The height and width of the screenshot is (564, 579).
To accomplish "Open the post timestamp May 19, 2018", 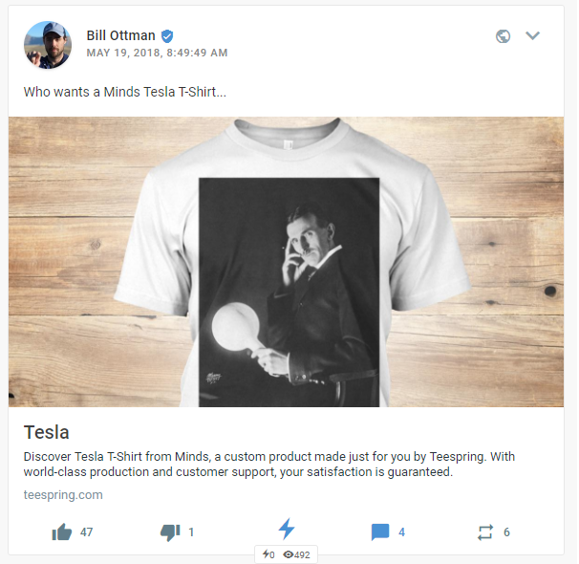I will [157, 53].
